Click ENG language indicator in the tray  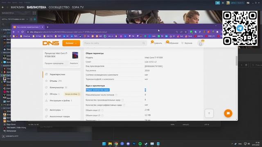coord(240,144)
